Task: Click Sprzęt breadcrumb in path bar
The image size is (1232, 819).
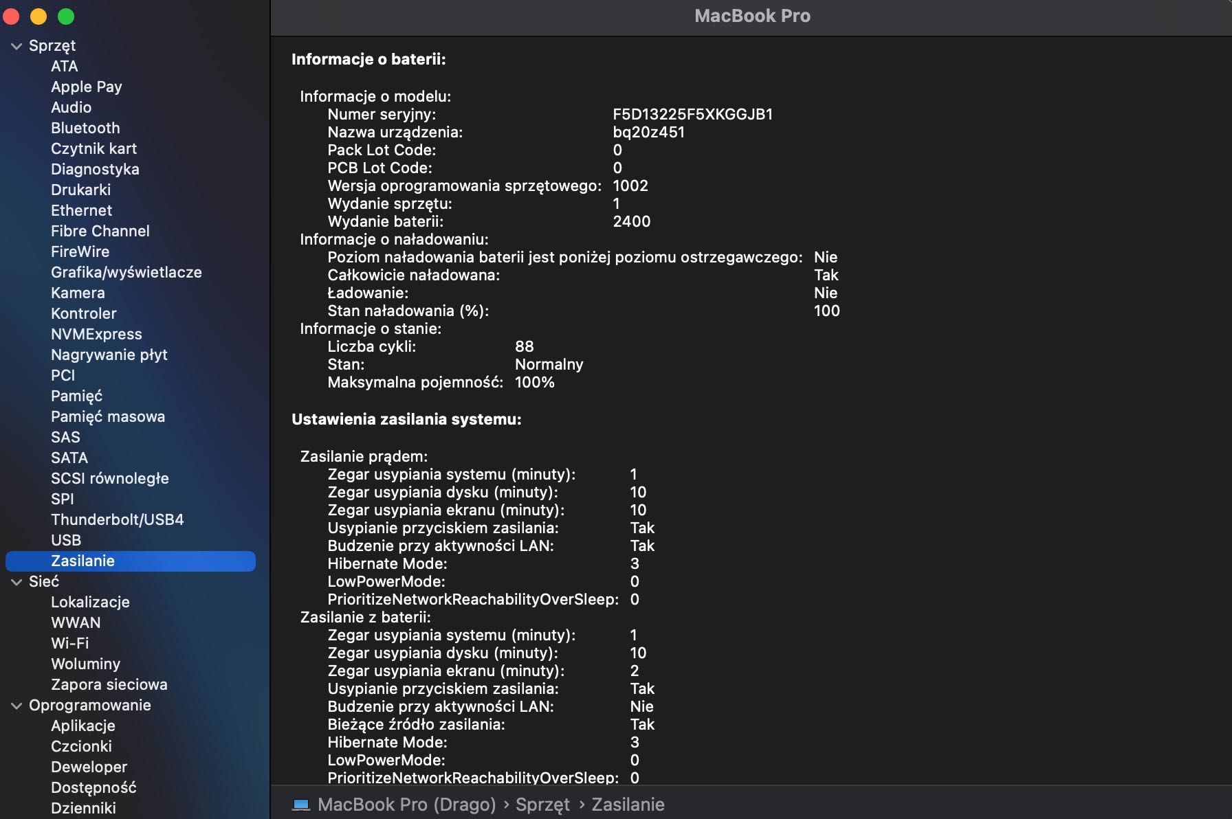Action: pyautogui.click(x=542, y=805)
